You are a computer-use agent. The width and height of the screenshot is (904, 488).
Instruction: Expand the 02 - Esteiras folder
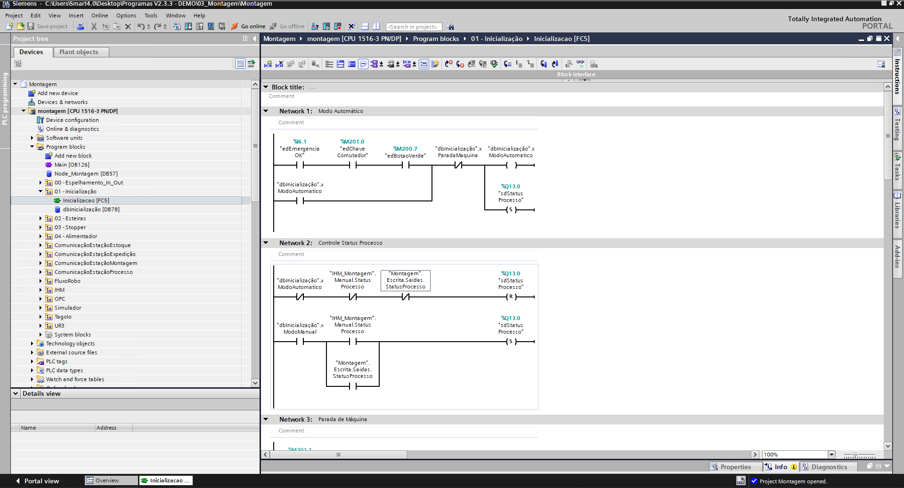click(41, 218)
